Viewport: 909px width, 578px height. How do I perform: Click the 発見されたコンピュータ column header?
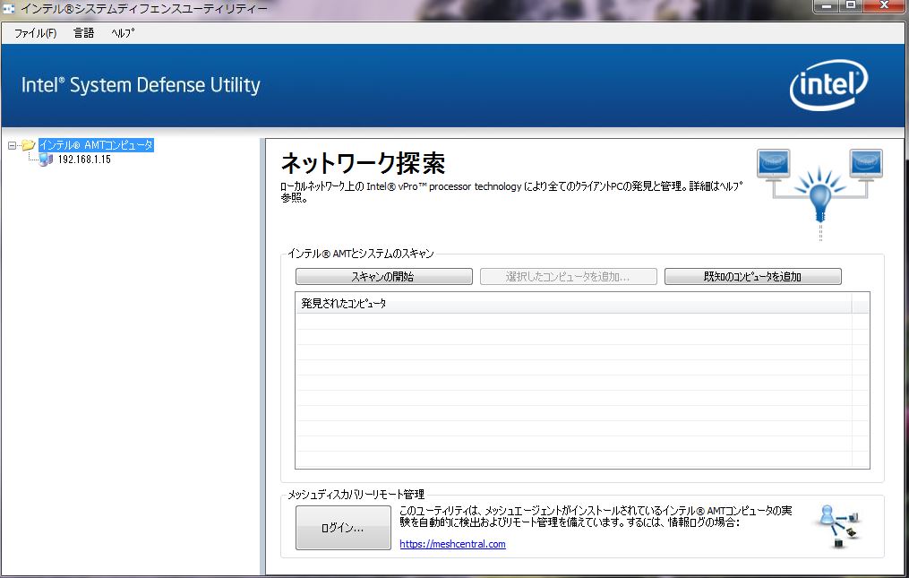click(573, 303)
